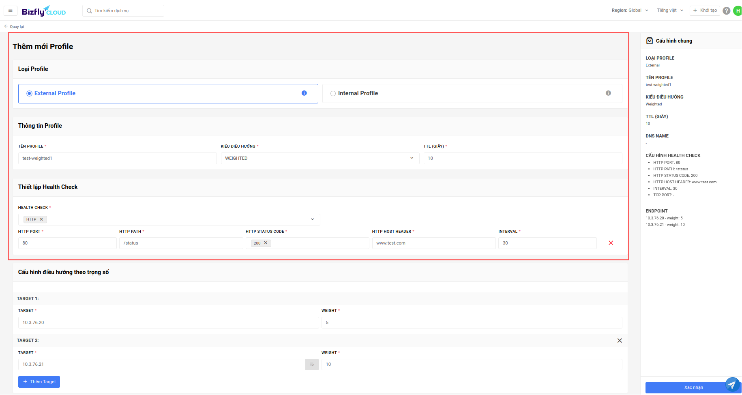Expand the Health Check type dropdown
Viewport: 742px width, 395px height.
[x=169, y=219]
